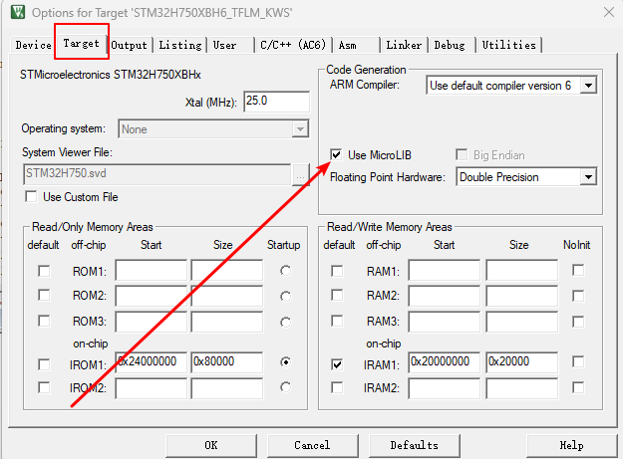Uncheck the IRAM1 default checkbox
Image resolution: width=623 pixels, height=459 pixels.
coord(337,364)
